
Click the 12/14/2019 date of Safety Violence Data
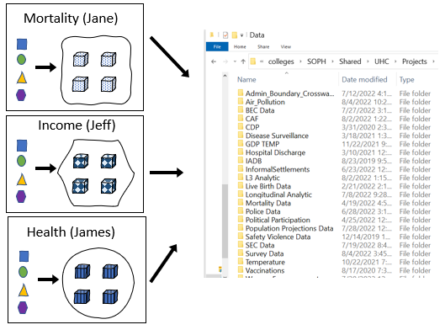coord(366,237)
